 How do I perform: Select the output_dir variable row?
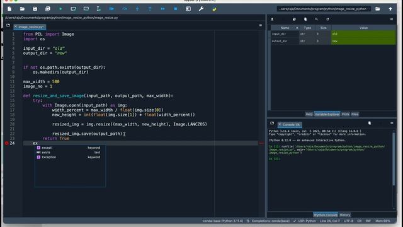(333, 41)
